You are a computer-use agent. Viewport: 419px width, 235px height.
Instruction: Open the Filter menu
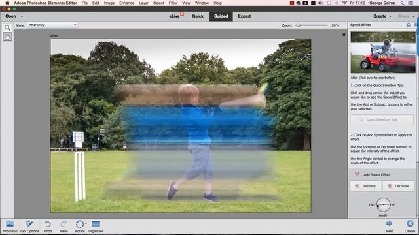pos(173,3)
